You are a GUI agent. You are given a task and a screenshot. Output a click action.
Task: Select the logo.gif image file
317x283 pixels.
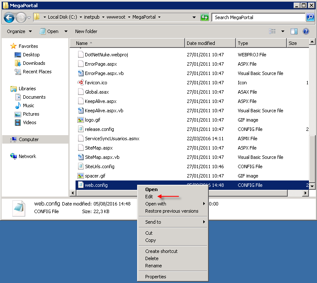[x=93, y=120]
